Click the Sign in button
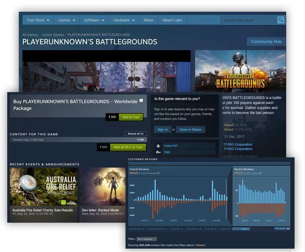 [x=163, y=129]
